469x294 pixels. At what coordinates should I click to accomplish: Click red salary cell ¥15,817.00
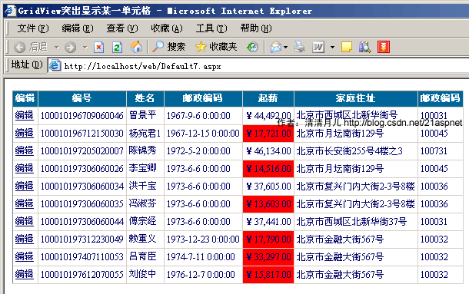(x=268, y=274)
